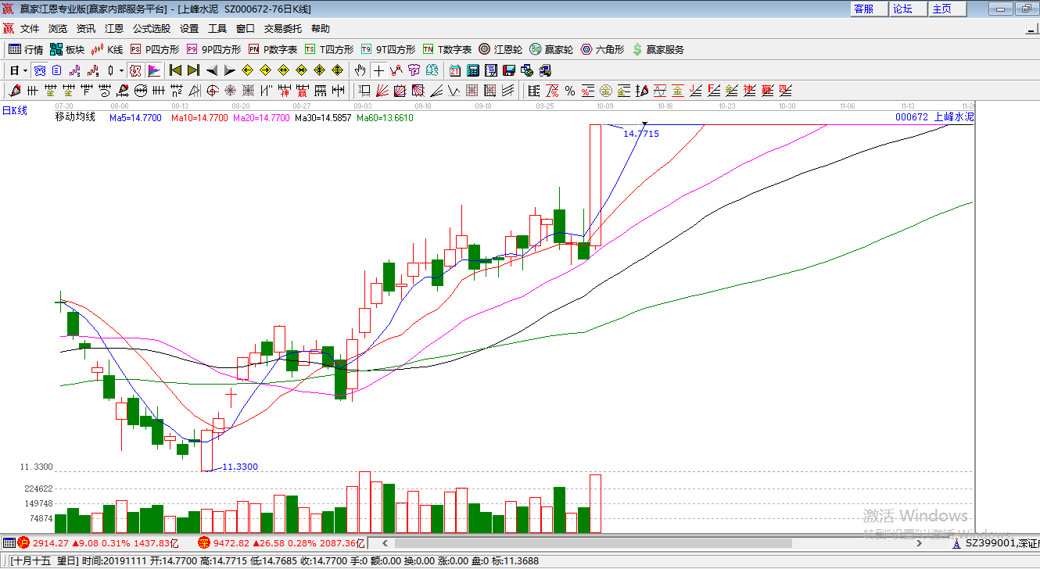The height and width of the screenshot is (569, 1040).
Task: Select the % percentage tool icon
Action: (570, 91)
